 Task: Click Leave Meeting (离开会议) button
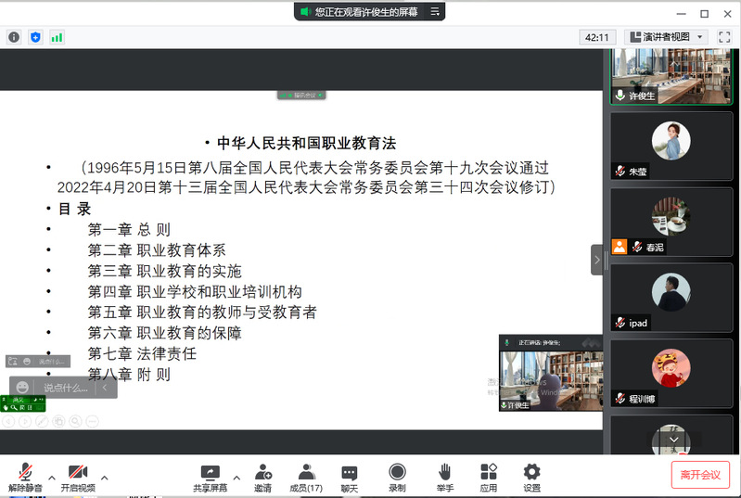700,474
